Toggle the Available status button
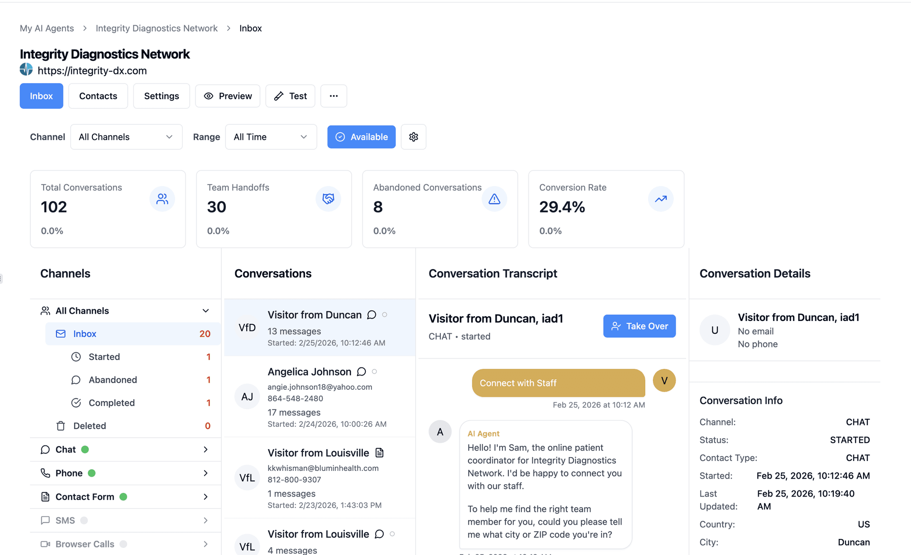Viewport: 911px width, 555px height. (361, 137)
